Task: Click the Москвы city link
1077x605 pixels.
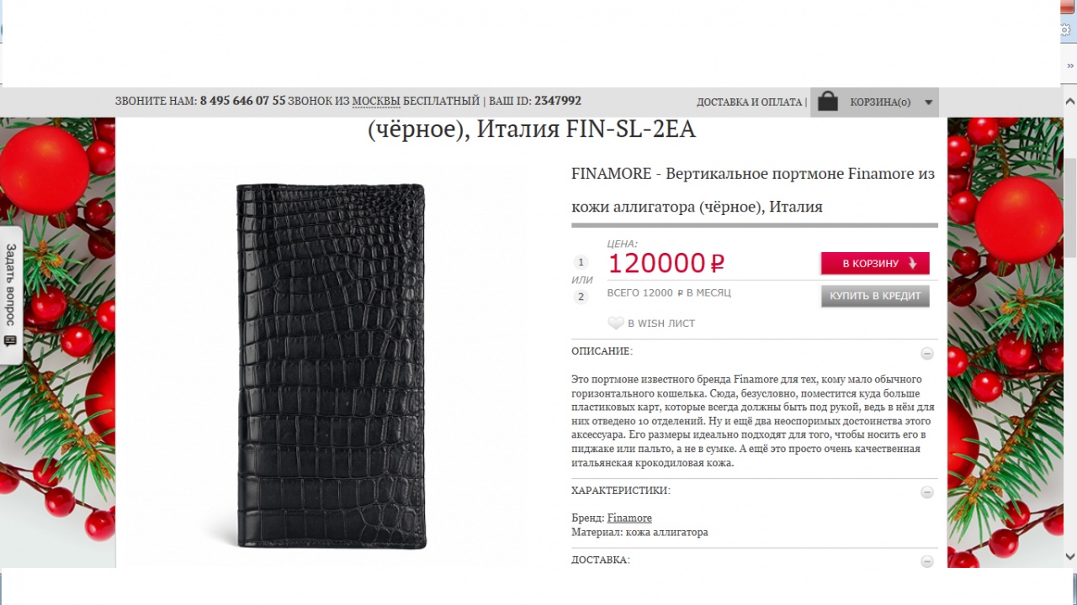Action: click(x=376, y=101)
